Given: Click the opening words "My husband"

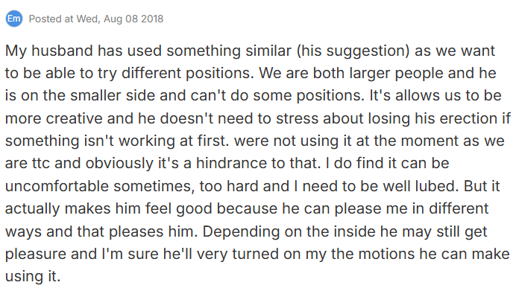Looking at the screenshot, I should click(x=49, y=51).
